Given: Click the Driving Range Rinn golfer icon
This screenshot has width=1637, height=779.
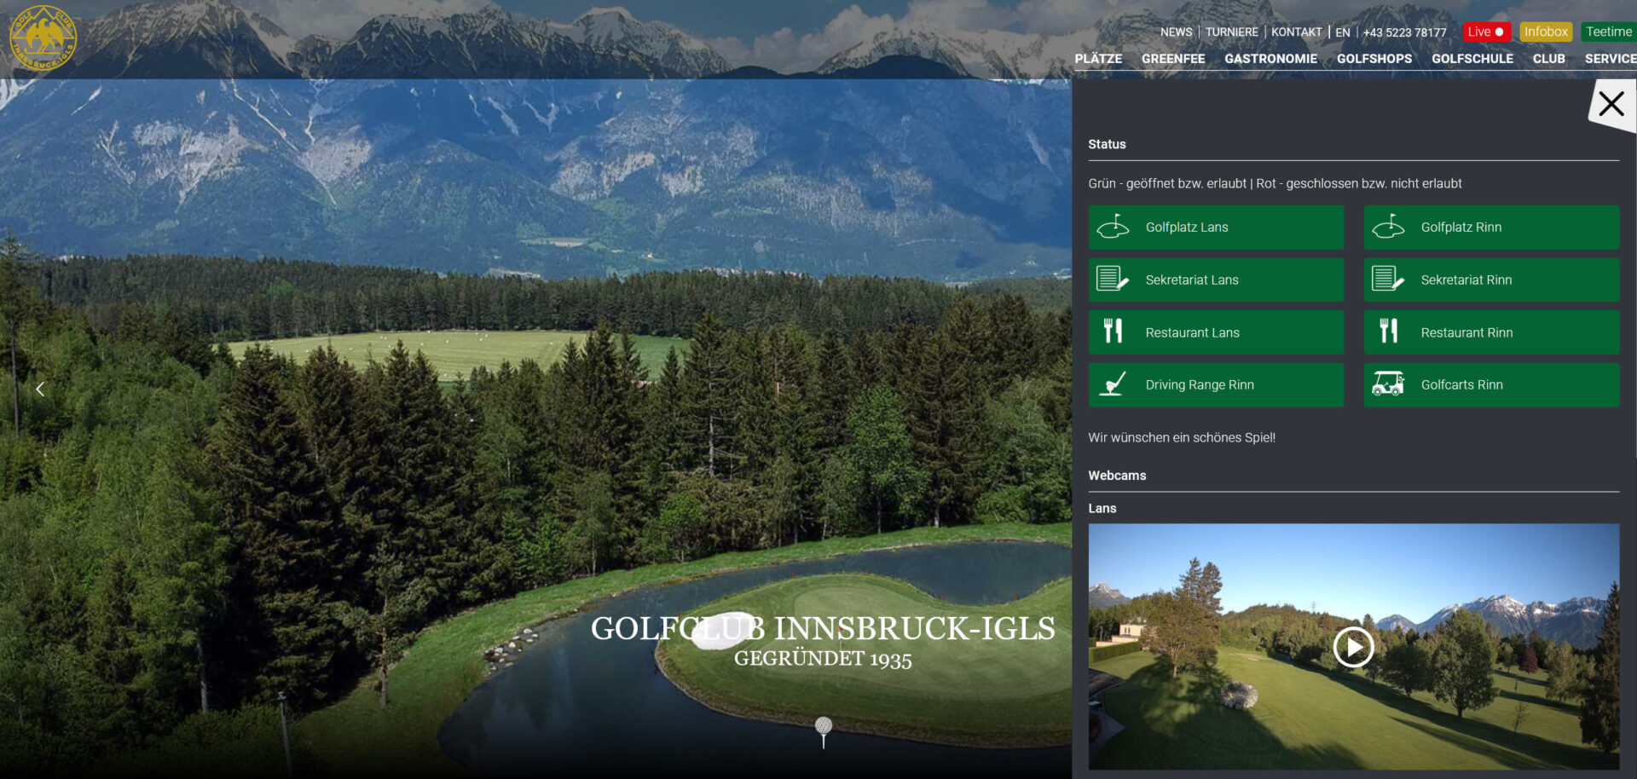Looking at the screenshot, I should [1113, 384].
